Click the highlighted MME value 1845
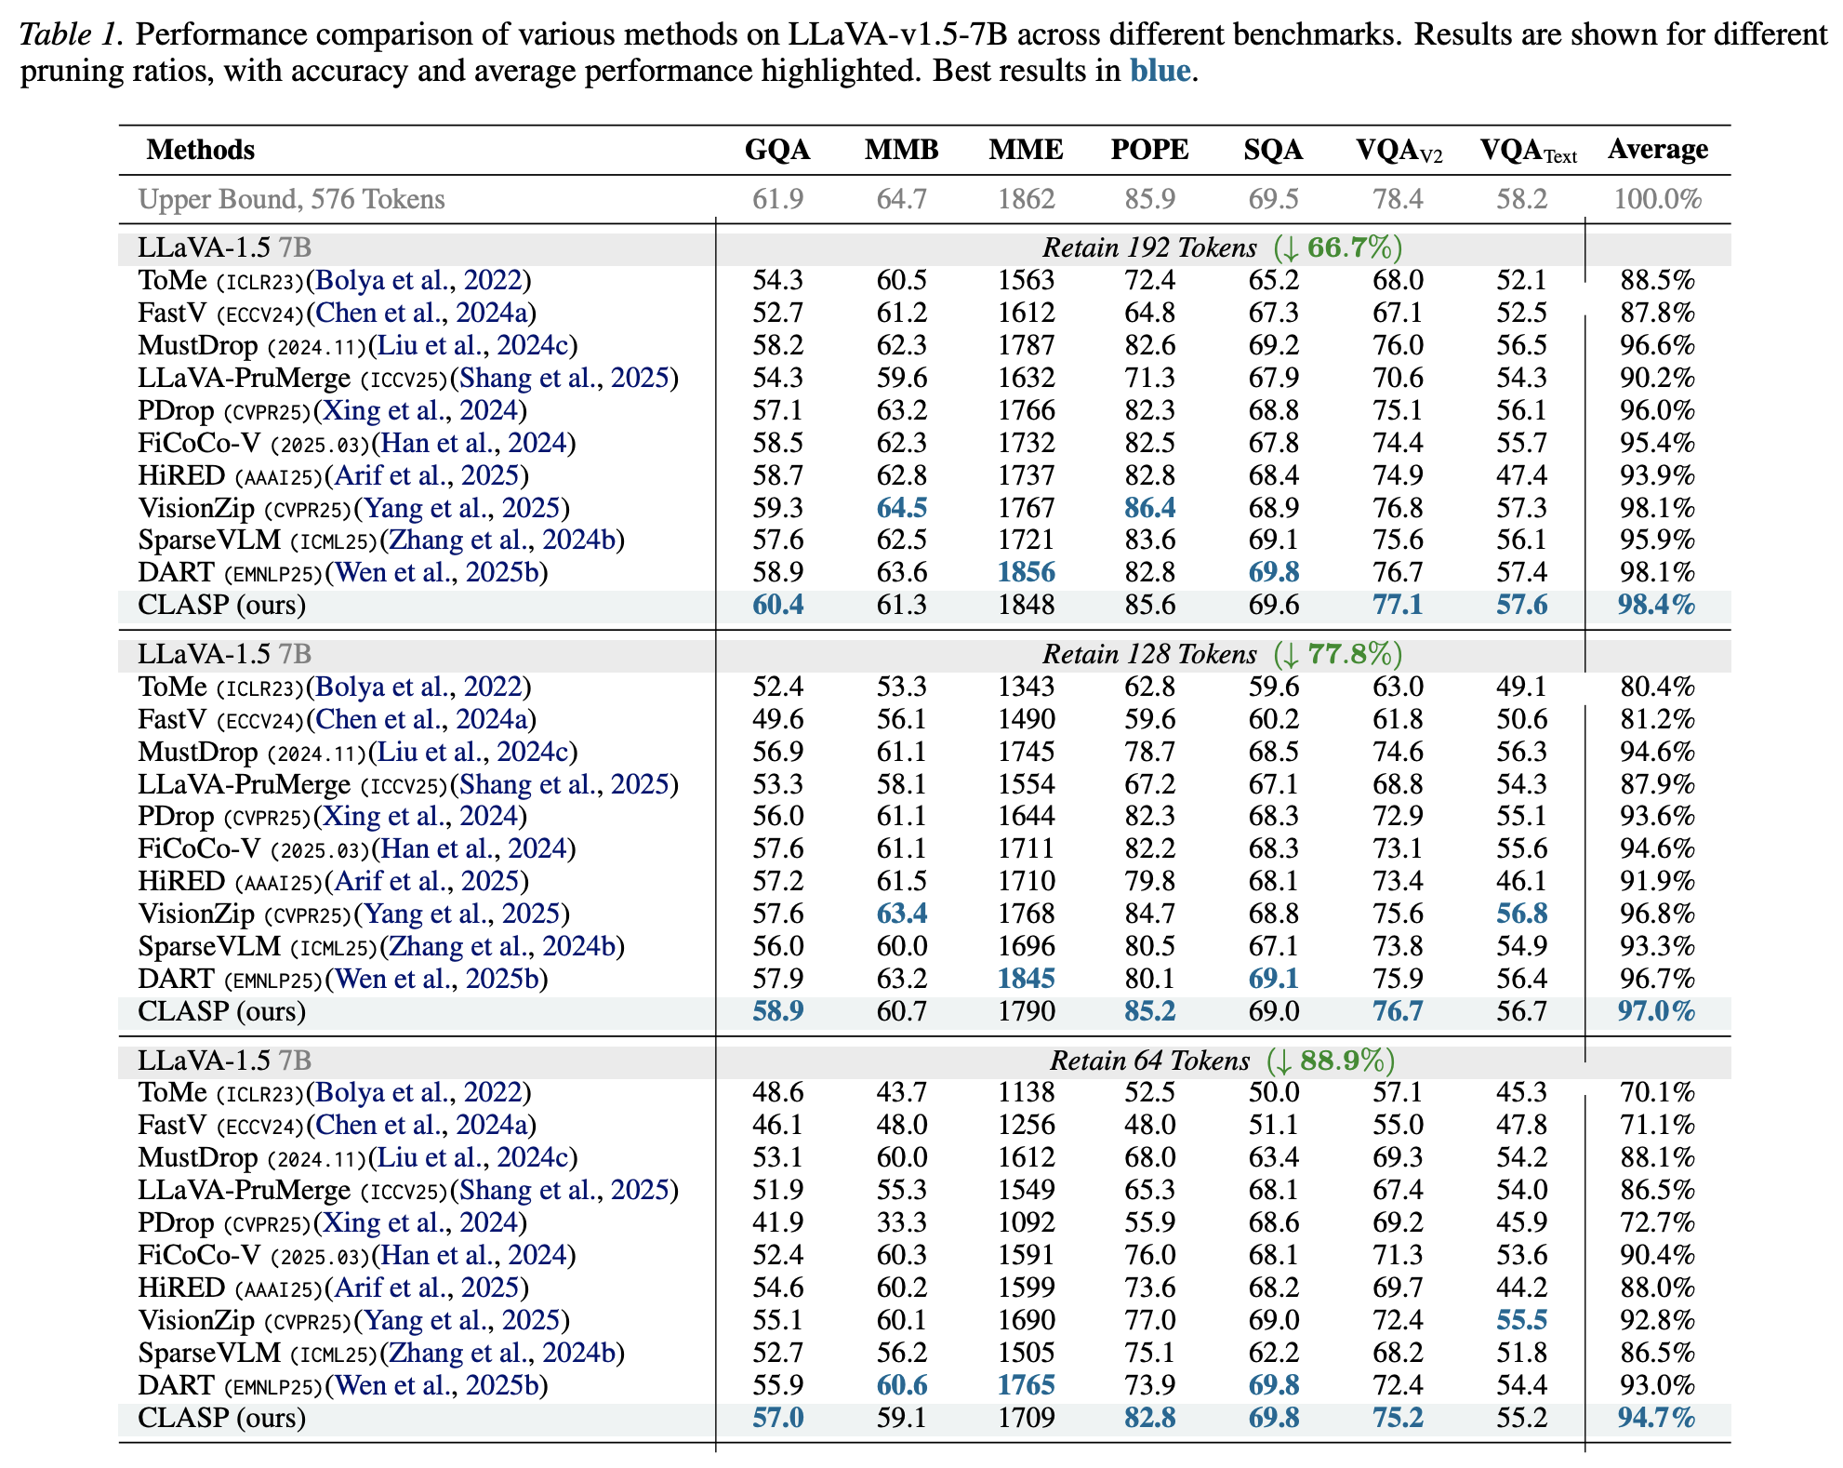This screenshot has width=1843, height=1468. [1027, 979]
